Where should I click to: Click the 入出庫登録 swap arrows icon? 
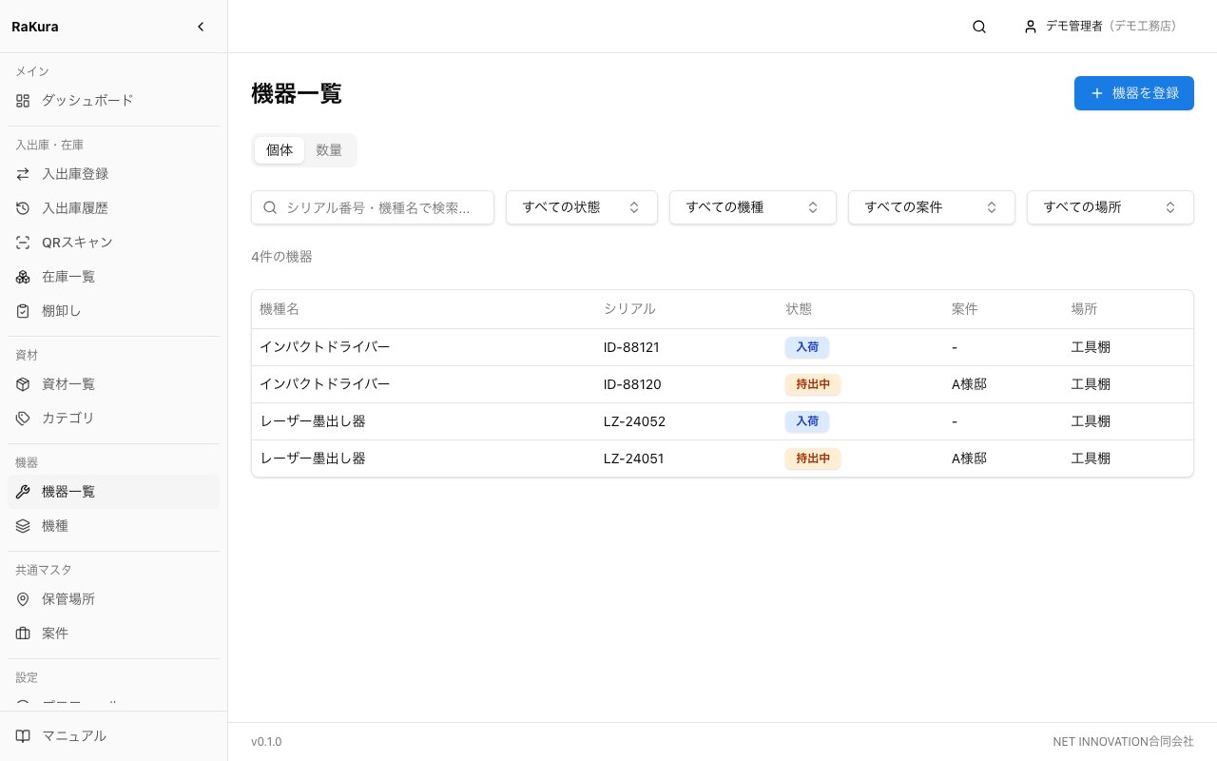(23, 174)
